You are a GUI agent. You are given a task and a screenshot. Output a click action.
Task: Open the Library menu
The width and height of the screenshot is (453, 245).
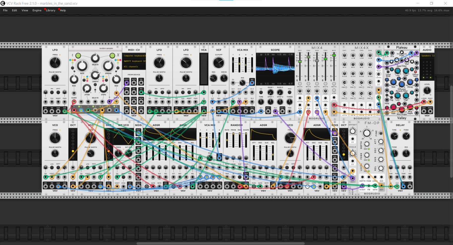(x=50, y=10)
